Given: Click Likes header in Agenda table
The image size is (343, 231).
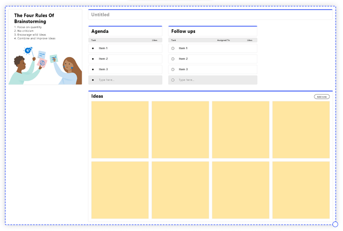Looking at the screenshot, I should coord(154,40).
